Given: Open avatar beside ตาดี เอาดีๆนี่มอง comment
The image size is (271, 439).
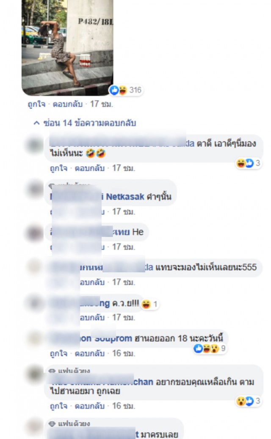Looking at the screenshot, I should point(35,145).
